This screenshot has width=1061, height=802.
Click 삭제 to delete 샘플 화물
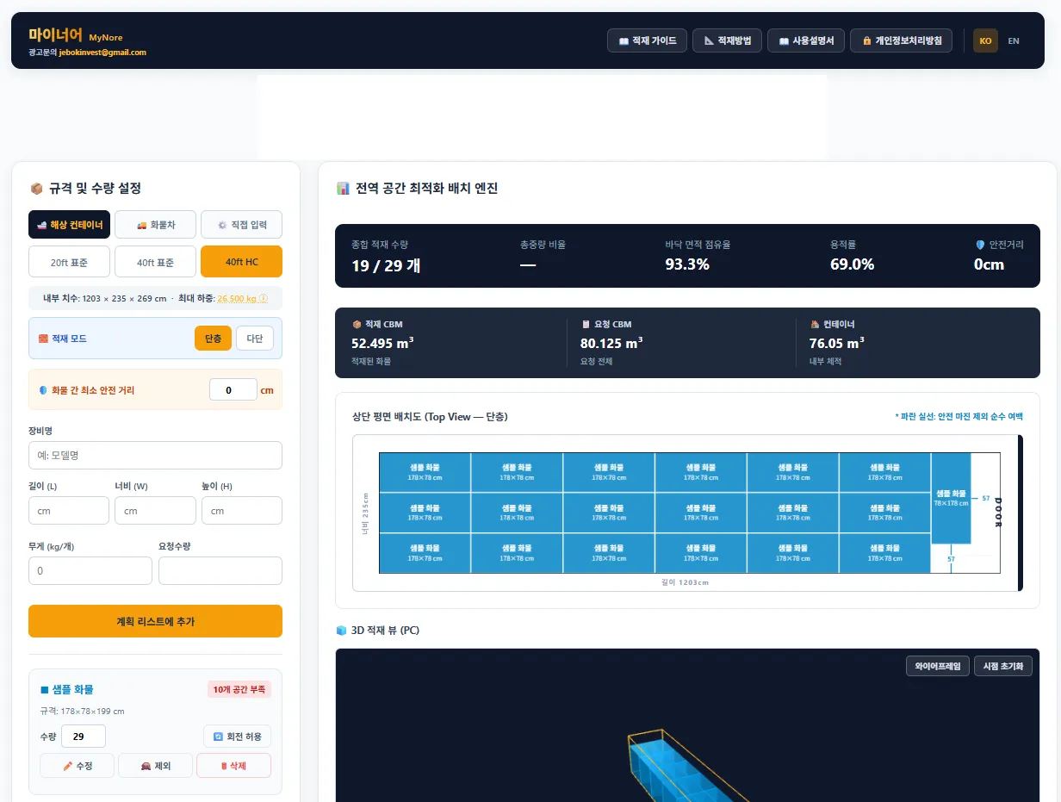click(x=233, y=766)
